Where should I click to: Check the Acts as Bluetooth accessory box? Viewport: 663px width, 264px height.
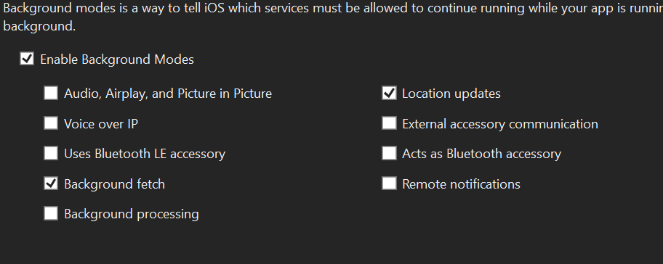(389, 153)
